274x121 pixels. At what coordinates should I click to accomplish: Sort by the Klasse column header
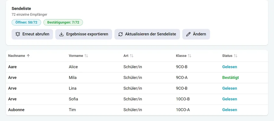click(181, 56)
